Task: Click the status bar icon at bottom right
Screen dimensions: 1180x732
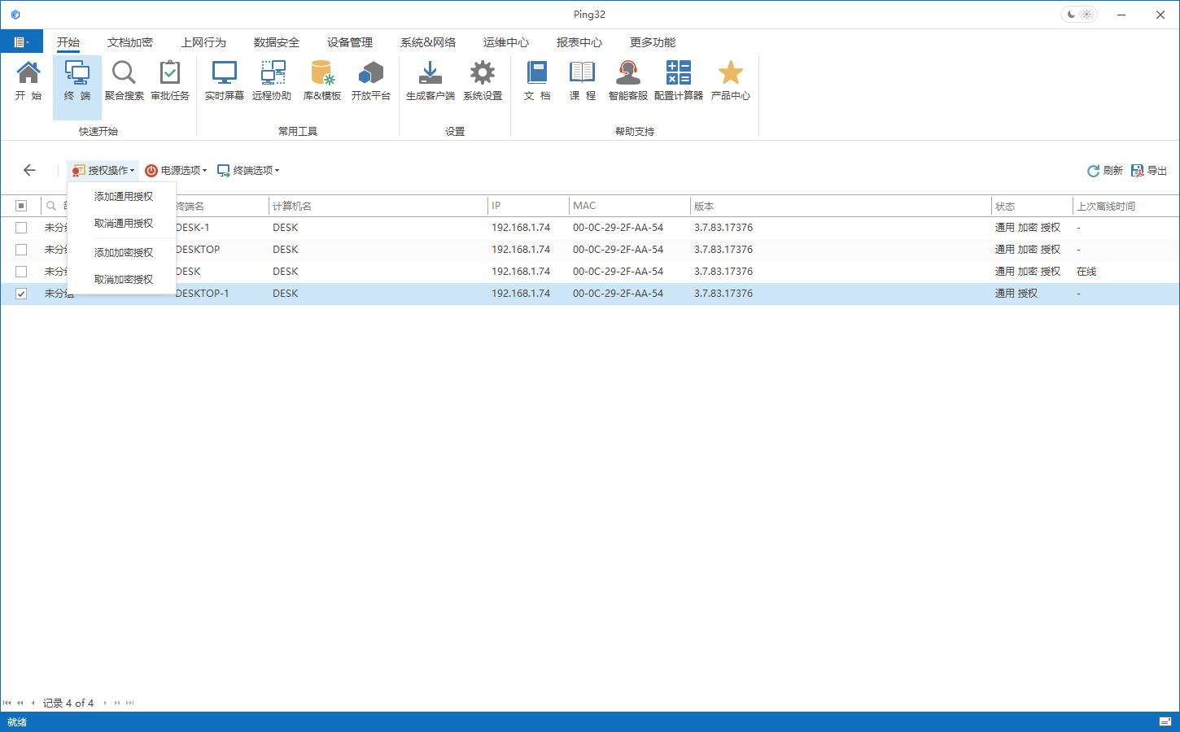Action: click(1165, 721)
